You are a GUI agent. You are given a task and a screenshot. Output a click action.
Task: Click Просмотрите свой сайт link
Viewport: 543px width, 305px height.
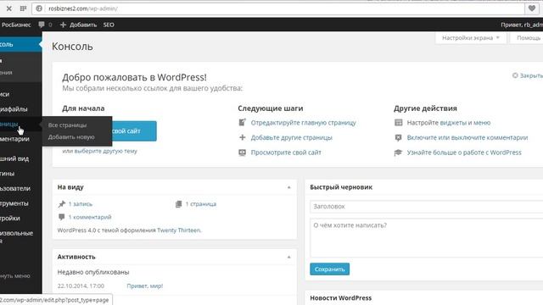pyautogui.click(x=286, y=152)
